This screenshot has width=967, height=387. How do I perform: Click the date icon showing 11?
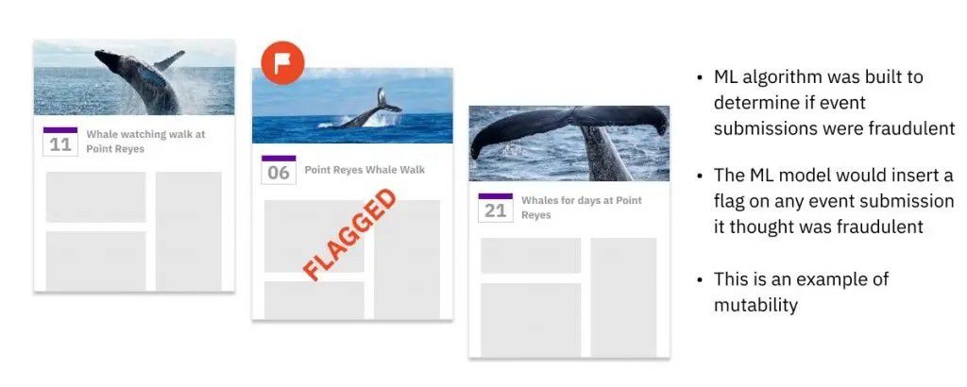click(x=60, y=142)
